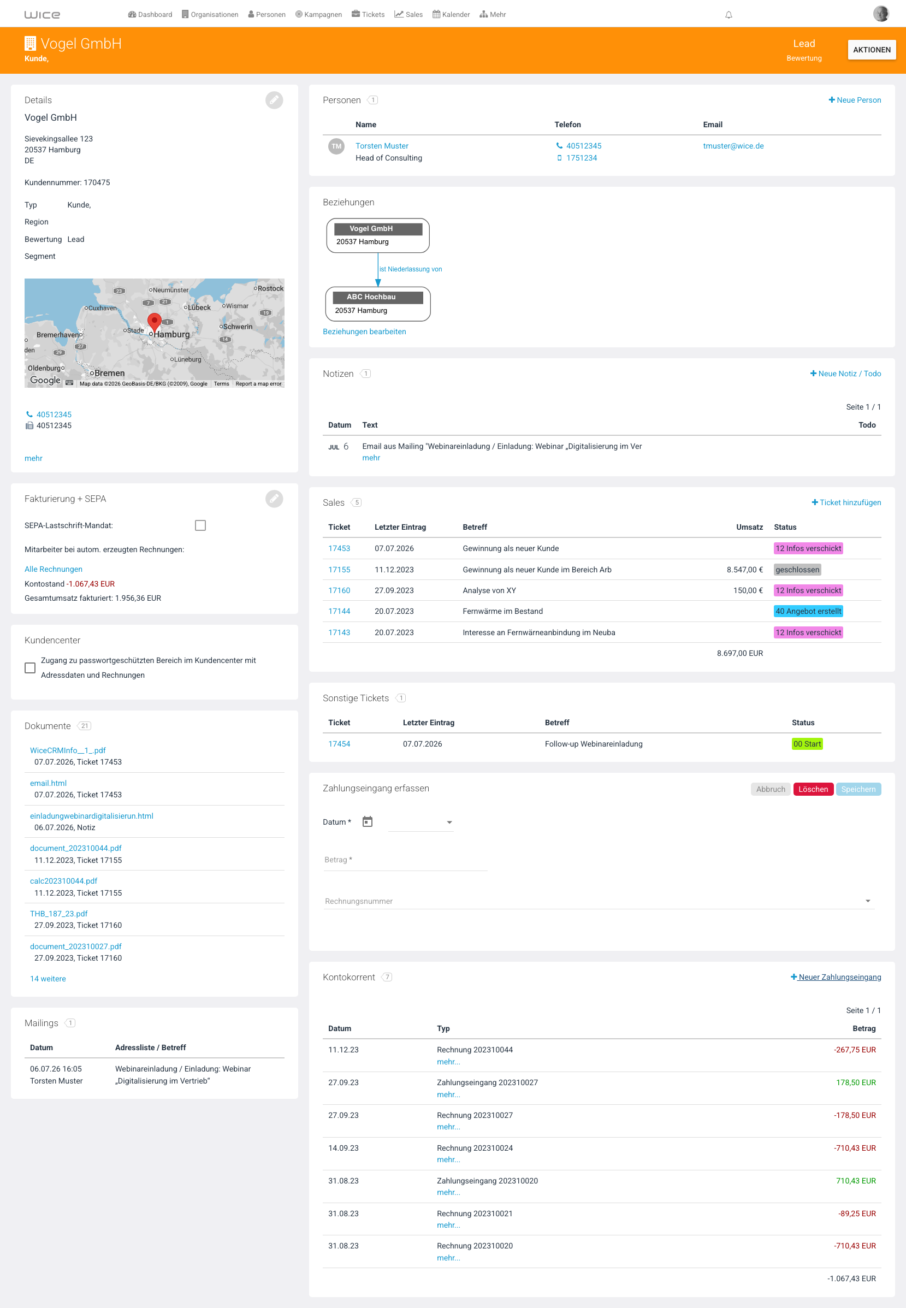Screen dimensions: 906x1308
Task: Click the AKTIONEN button
Action: 872,50
